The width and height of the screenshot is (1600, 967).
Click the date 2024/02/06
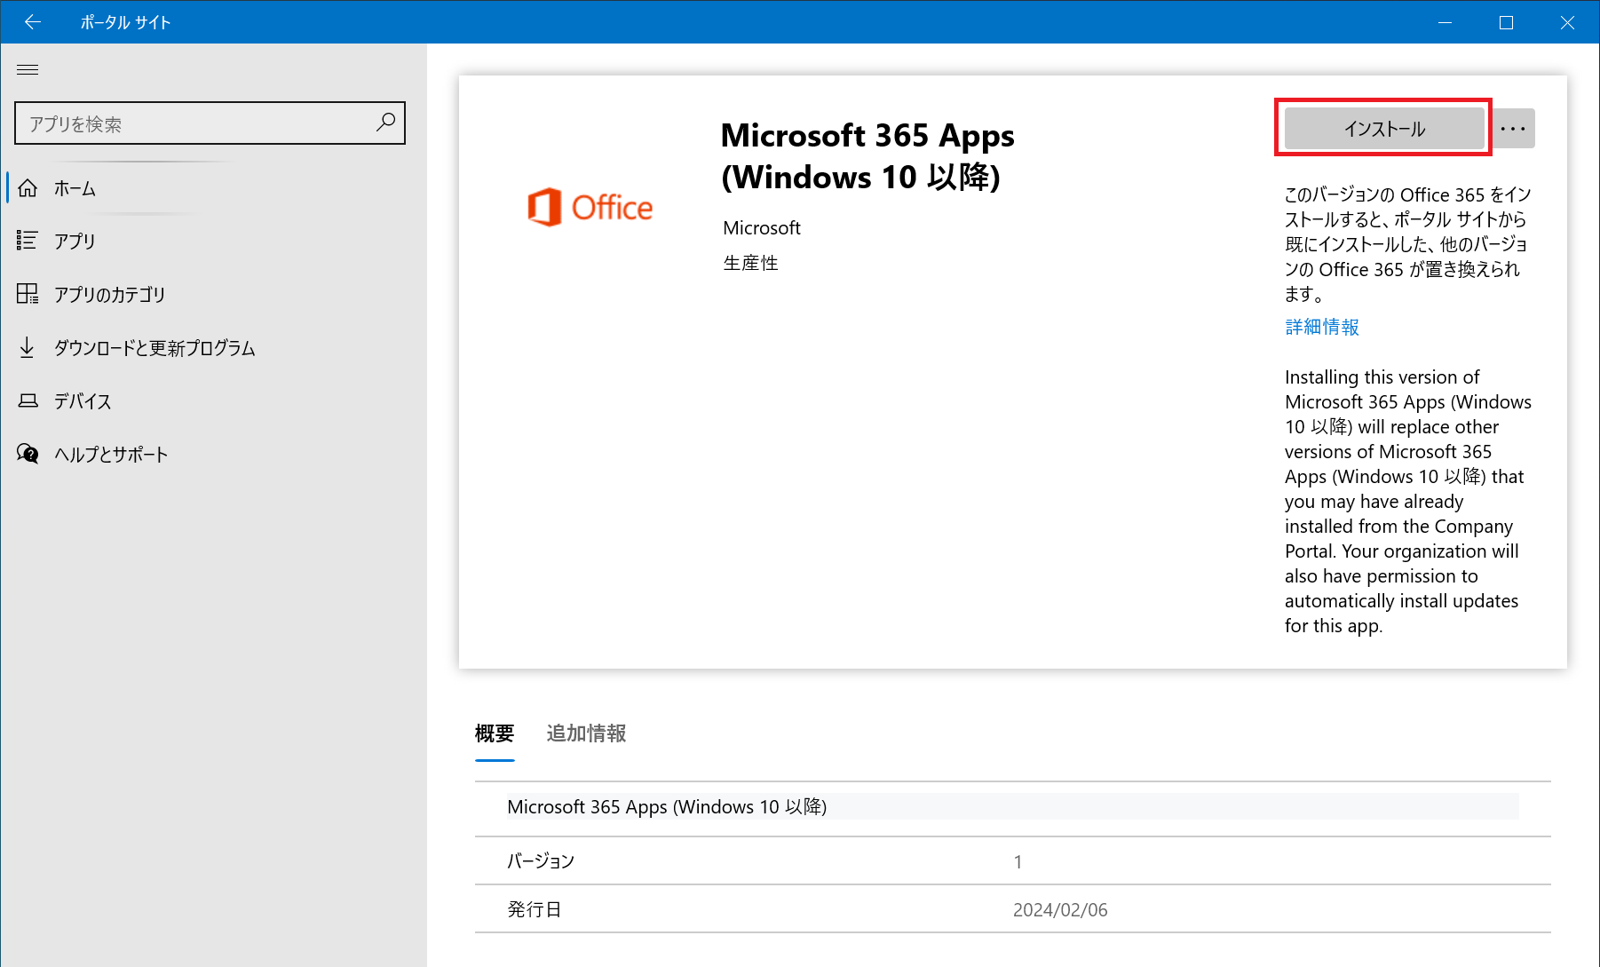pyautogui.click(x=1060, y=910)
